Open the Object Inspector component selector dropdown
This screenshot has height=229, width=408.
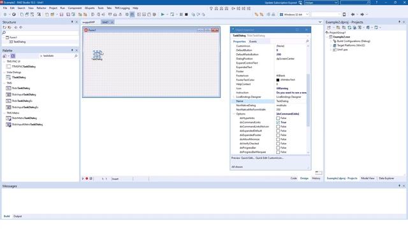pyautogui.click(x=307, y=36)
